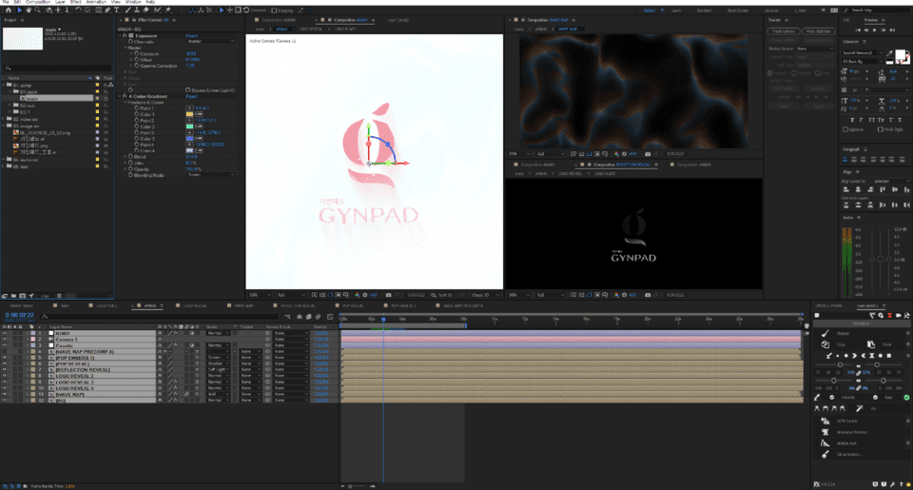The image size is (913, 490).
Task: Open the Layer menu
Action: 60,2
